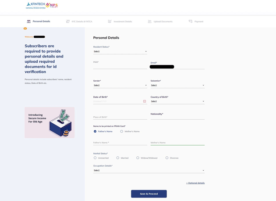Expand the Optional details link
Viewport: 276px width, 201px height.
tap(195, 183)
